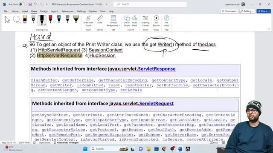Open Customize Quick Access Toolbar arrow
The width and height of the screenshot is (273, 153).
tap(46, 4)
